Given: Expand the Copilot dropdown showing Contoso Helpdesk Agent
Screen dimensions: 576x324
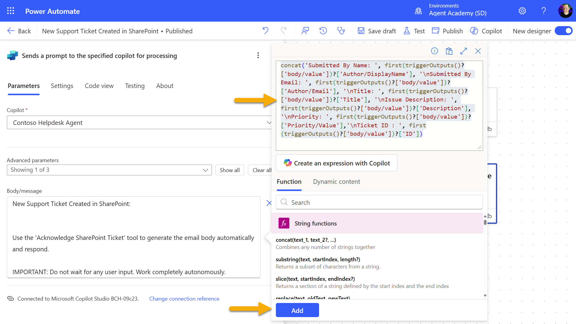Looking at the screenshot, I should pyautogui.click(x=269, y=123).
